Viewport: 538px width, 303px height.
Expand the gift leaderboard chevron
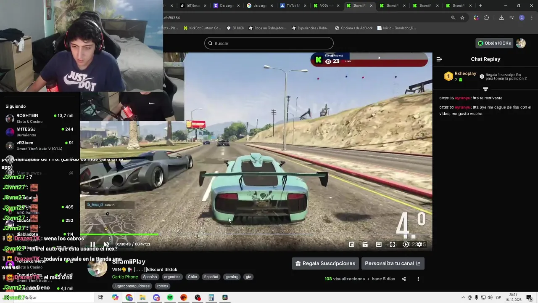pos(485,89)
